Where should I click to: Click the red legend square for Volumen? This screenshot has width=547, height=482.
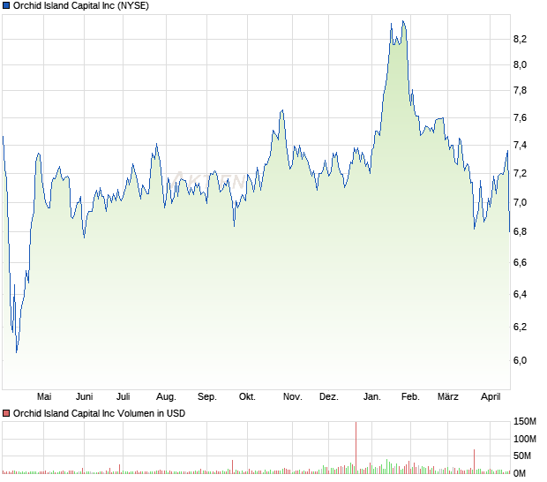[x=6, y=414]
